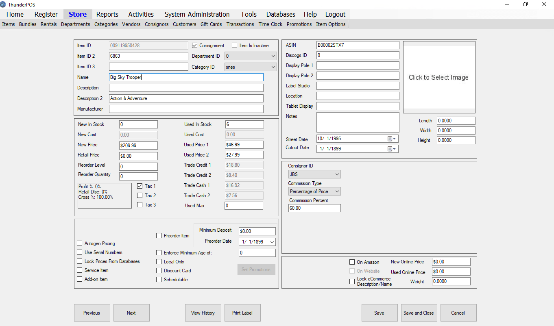
Task: Toggle the Schedulable checkbox
Action: coord(159,280)
